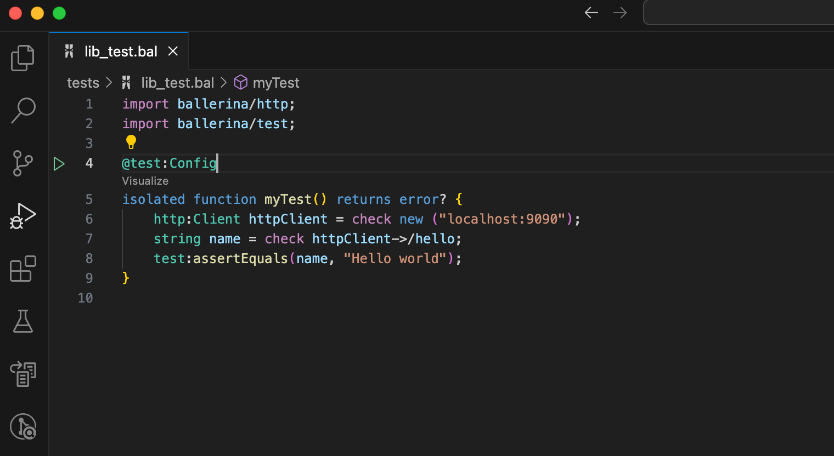Click the yellow lightbulb quick fix icon

(x=131, y=142)
